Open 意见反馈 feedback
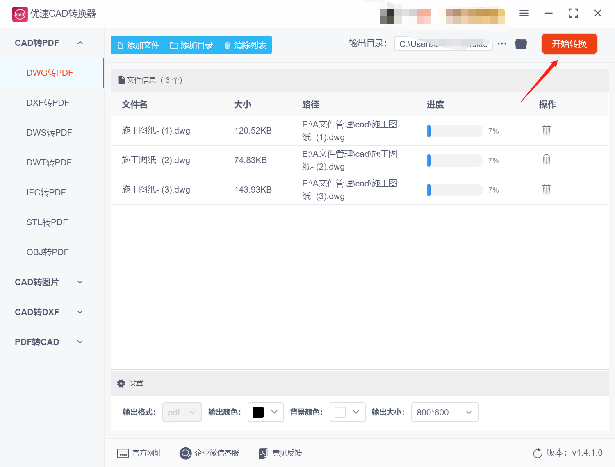Viewport: 615px width, 467px height. pos(280,453)
